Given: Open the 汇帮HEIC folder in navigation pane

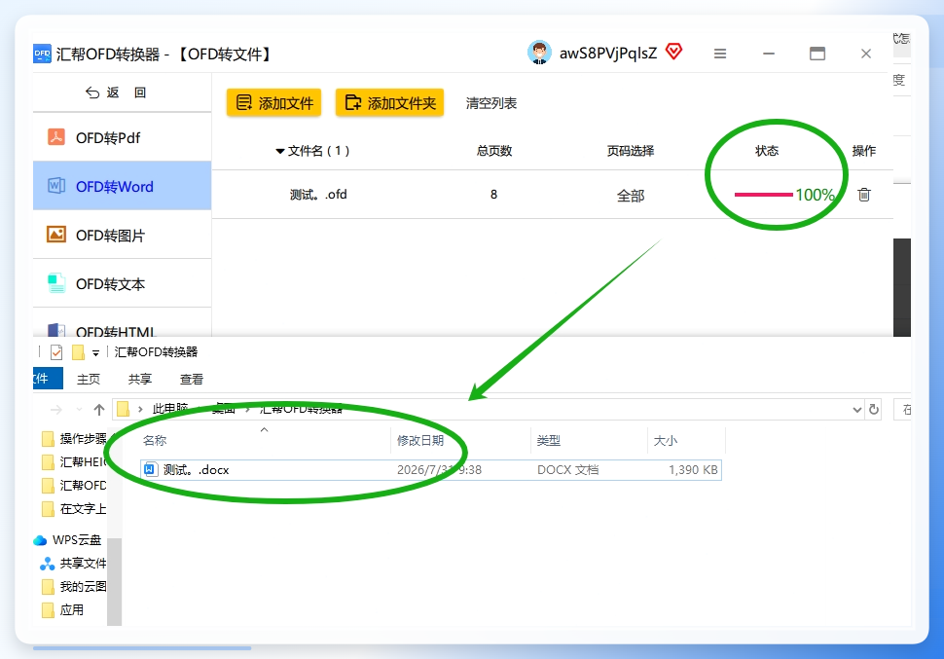Looking at the screenshot, I should click(75, 462).
